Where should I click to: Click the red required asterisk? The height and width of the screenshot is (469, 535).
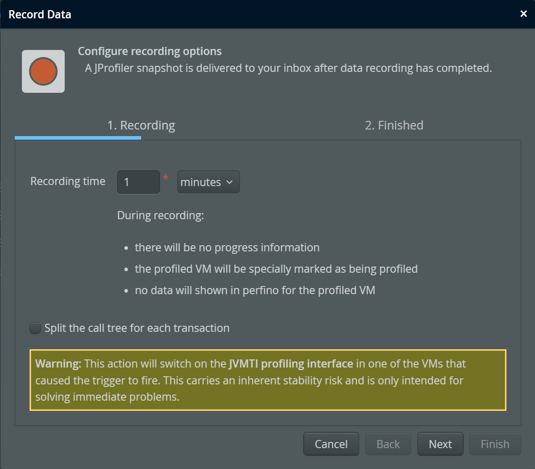(165, 178)
